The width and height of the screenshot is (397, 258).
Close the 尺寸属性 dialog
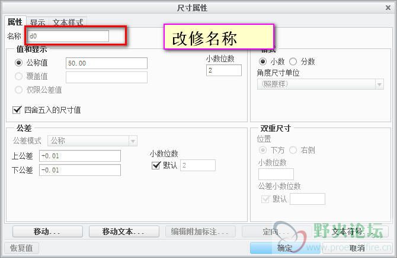click(388, 8)
